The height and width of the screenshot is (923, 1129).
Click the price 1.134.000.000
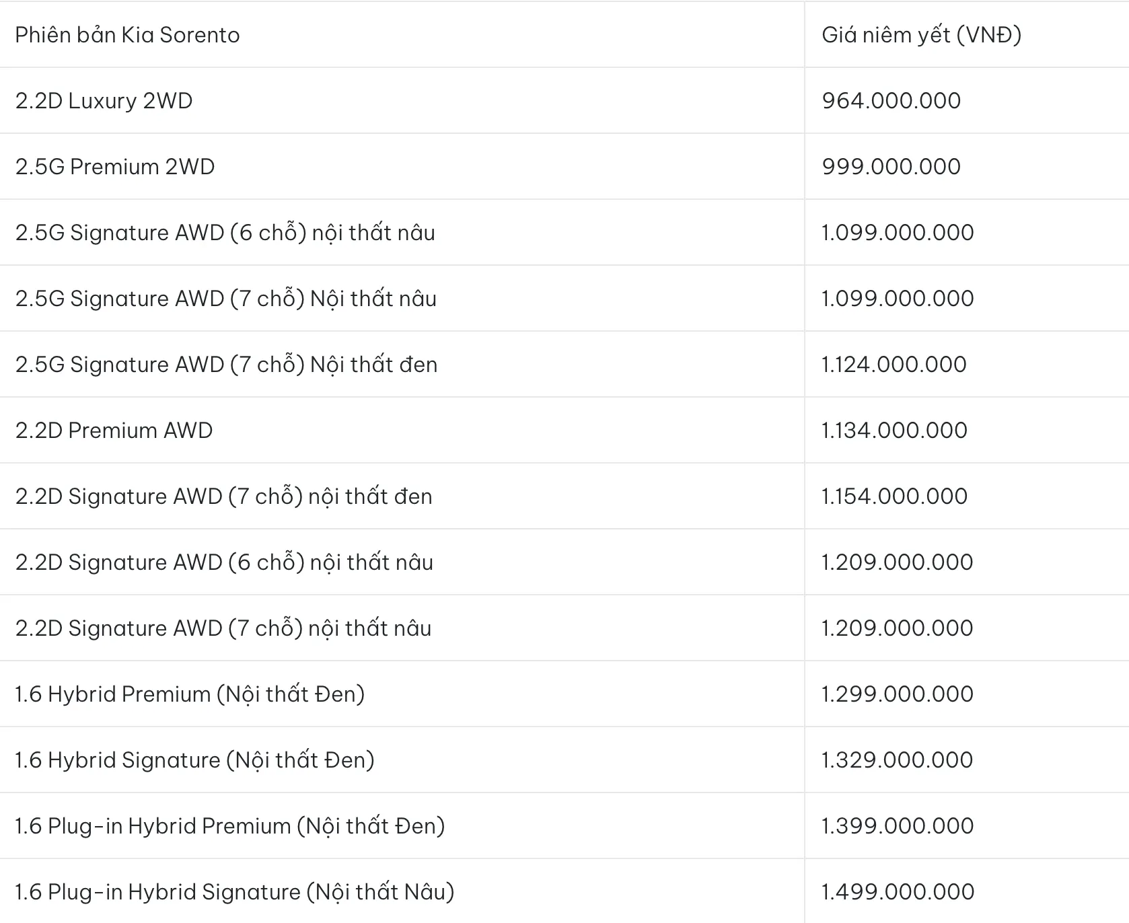coord(894,431)
